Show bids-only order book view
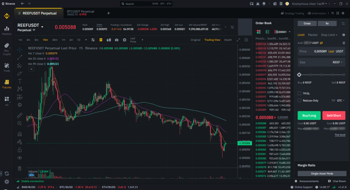This screenshot has height=190, width=350. [267, 32]
